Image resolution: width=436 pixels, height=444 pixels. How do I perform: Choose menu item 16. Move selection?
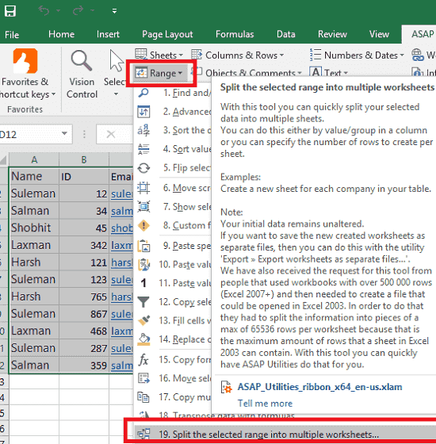[x=173, y=378]
